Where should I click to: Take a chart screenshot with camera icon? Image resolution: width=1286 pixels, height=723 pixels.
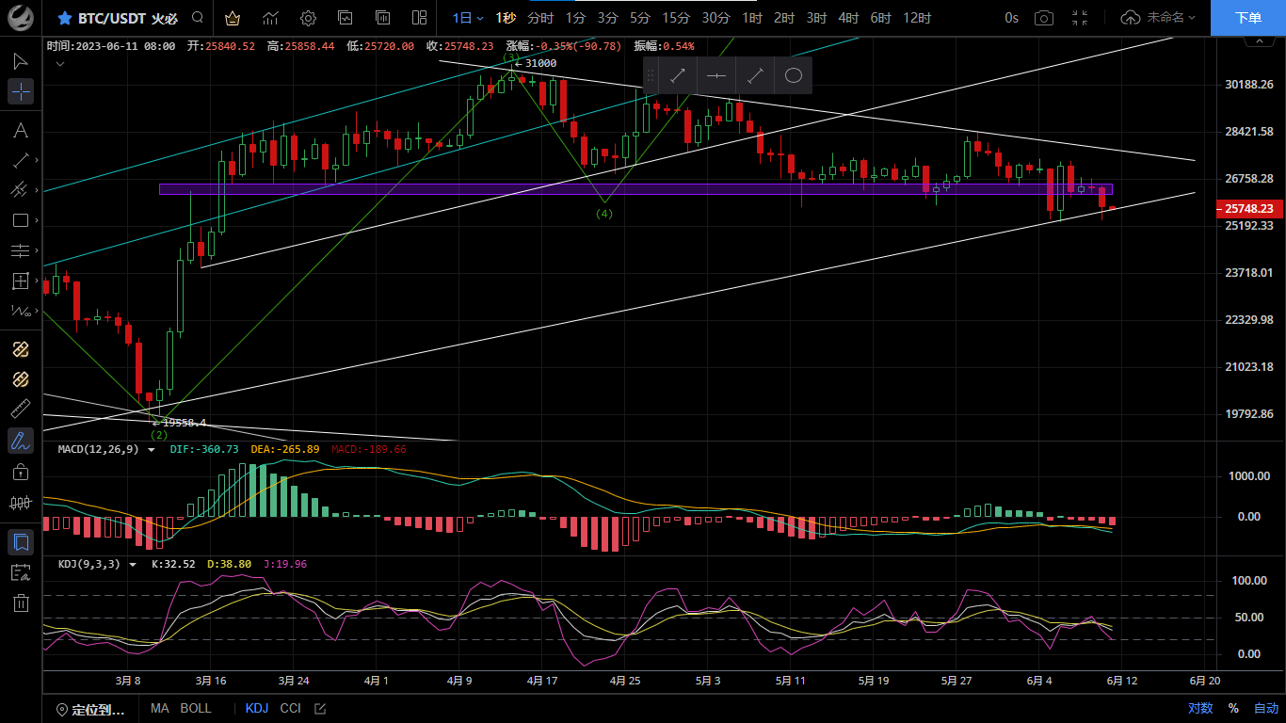point(1043,18)
